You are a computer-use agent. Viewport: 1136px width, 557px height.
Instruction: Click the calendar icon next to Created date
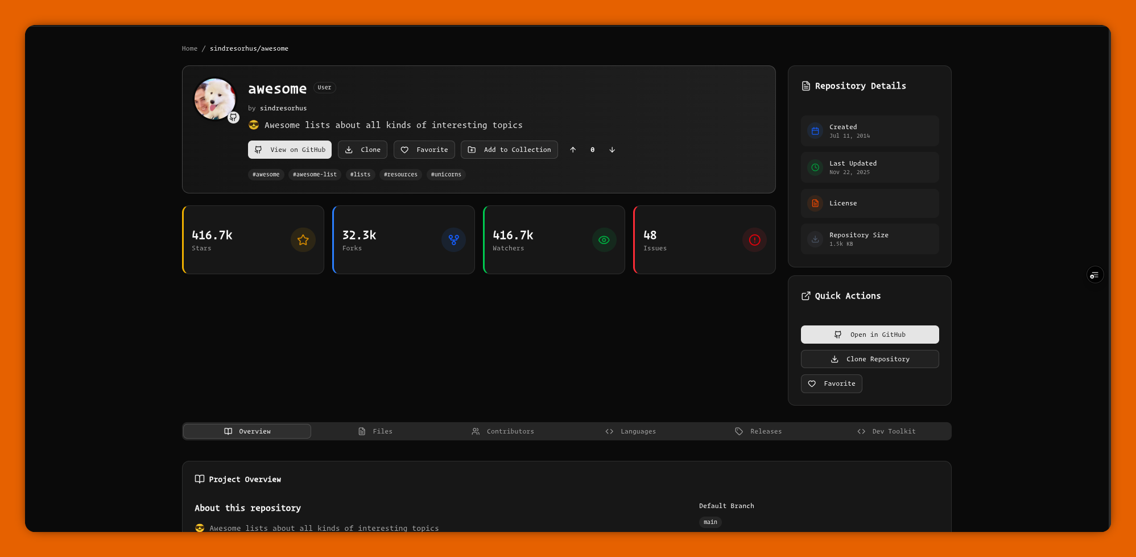tap(815, 131)
